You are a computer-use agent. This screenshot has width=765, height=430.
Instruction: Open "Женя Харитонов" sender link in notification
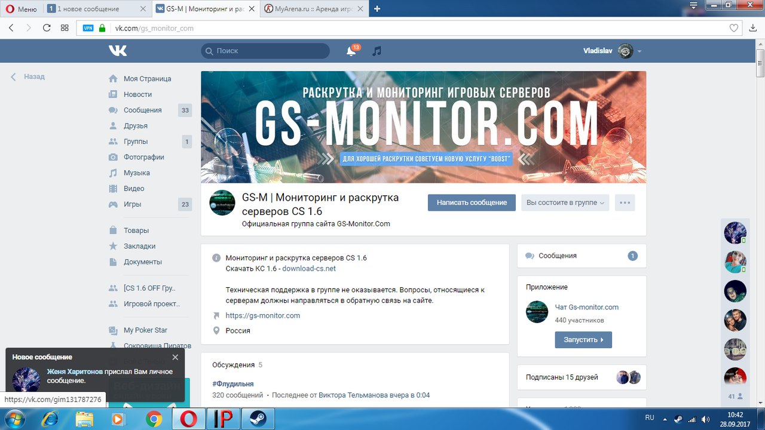(75, 371)
